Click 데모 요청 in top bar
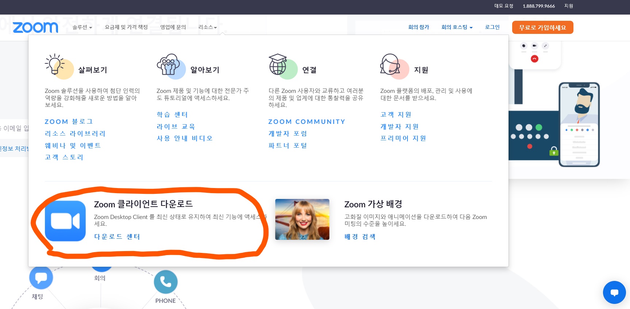 coord(504,6)
